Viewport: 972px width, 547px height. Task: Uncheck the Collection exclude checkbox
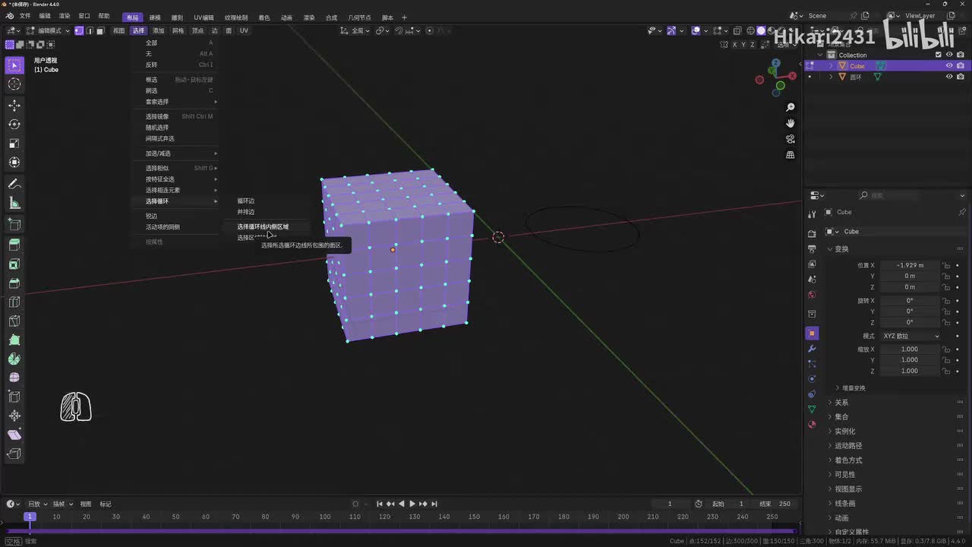point(939,55)
